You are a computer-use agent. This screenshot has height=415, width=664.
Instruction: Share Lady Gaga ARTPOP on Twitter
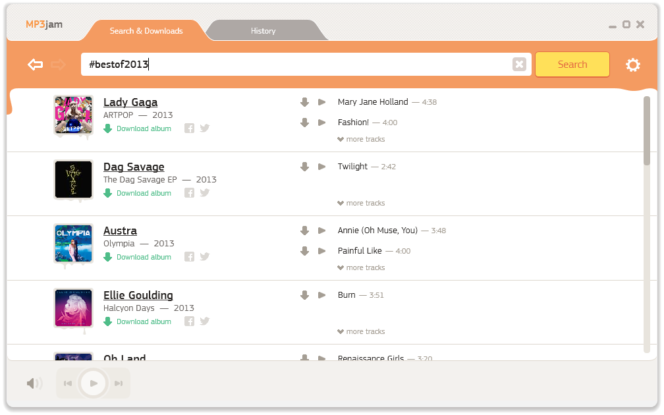[205, 128]
